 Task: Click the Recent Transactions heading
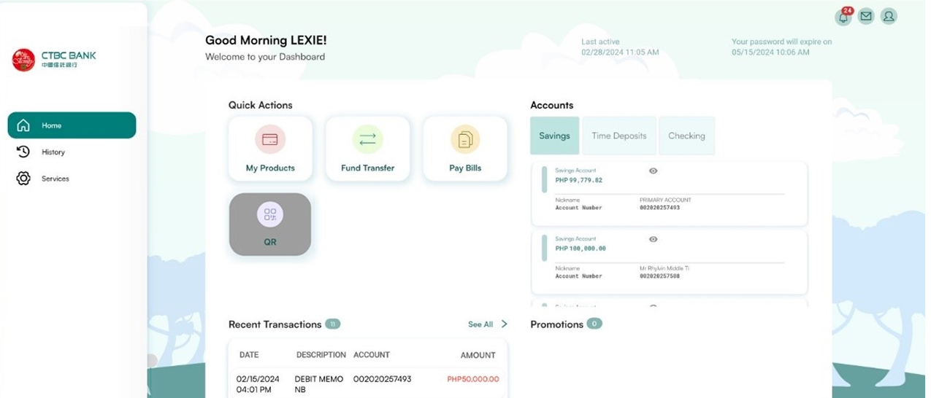tap(275, 324)
